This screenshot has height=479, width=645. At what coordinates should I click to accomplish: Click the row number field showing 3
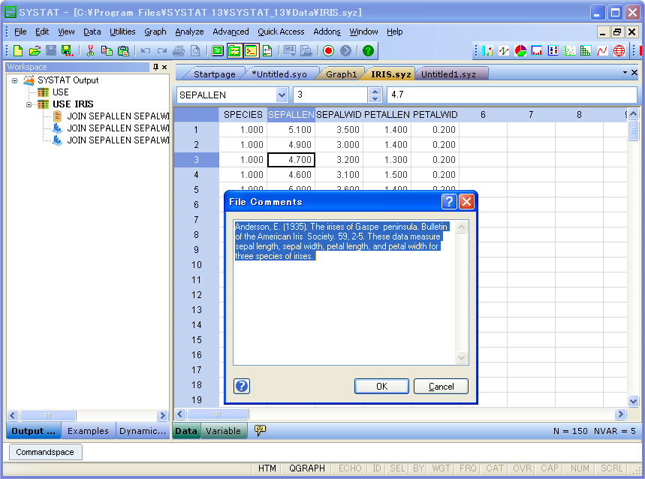[330, 95]
